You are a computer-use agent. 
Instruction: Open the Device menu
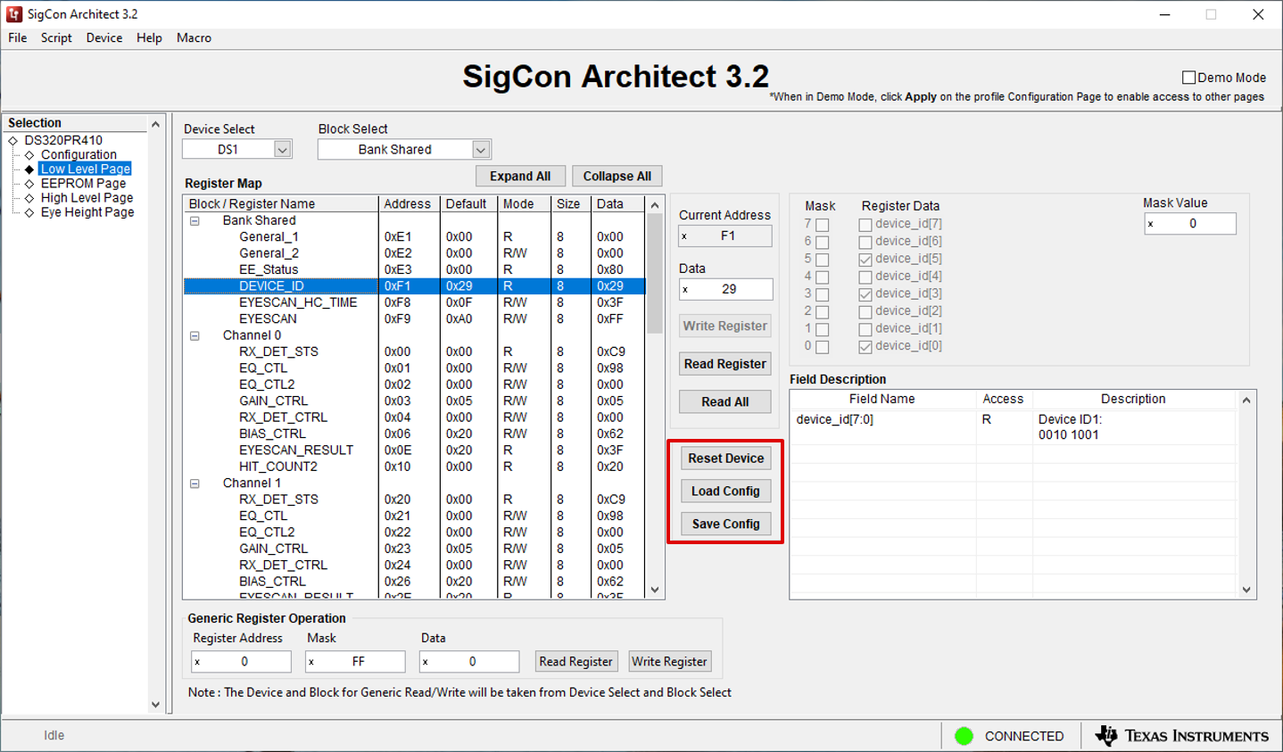(x=104, y=37)
